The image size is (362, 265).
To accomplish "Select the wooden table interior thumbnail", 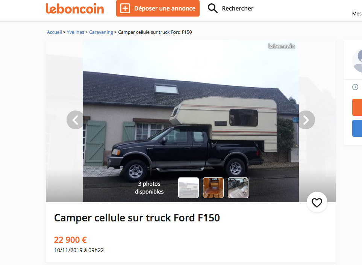I will 213,188.
